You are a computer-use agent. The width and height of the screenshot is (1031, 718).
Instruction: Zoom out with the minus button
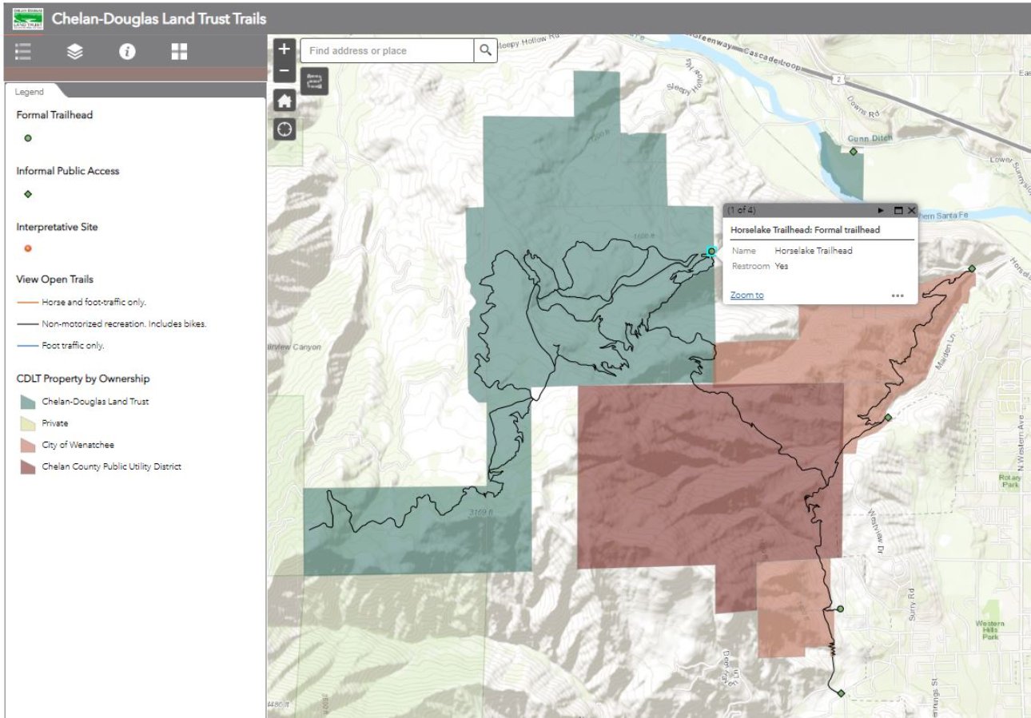[285, 71]
